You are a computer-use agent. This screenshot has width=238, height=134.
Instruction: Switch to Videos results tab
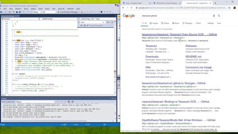click(x=165, y=23)
